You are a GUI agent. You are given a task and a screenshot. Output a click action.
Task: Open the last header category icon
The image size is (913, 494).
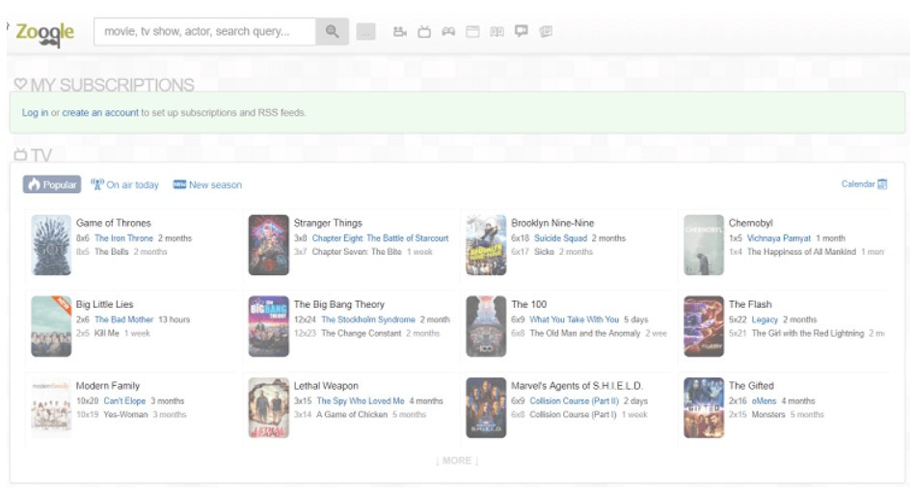pos(546,32)
